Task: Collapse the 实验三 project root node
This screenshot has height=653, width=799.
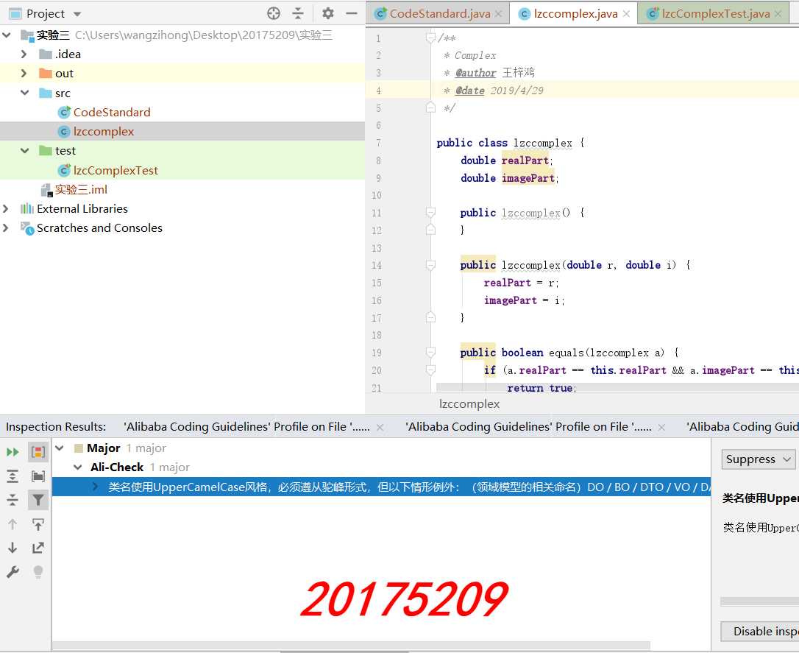Action: pyautogui.click(x=7, y=35)
